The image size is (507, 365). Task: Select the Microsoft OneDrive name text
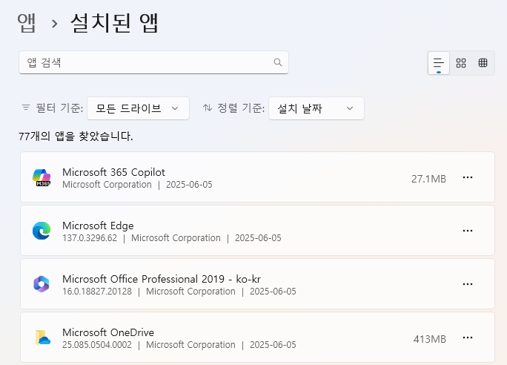(x=108, y=332)
